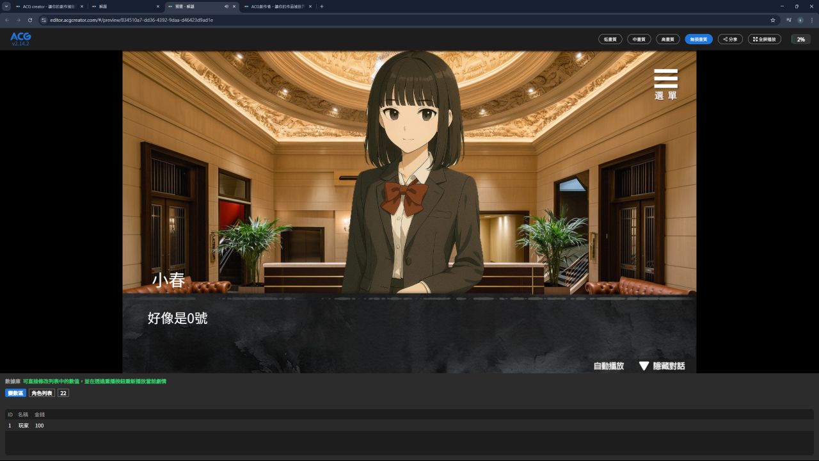Click the 分享 share button
Image resolution: width=819 pixels, height=461 pixels.
point(730,39)
